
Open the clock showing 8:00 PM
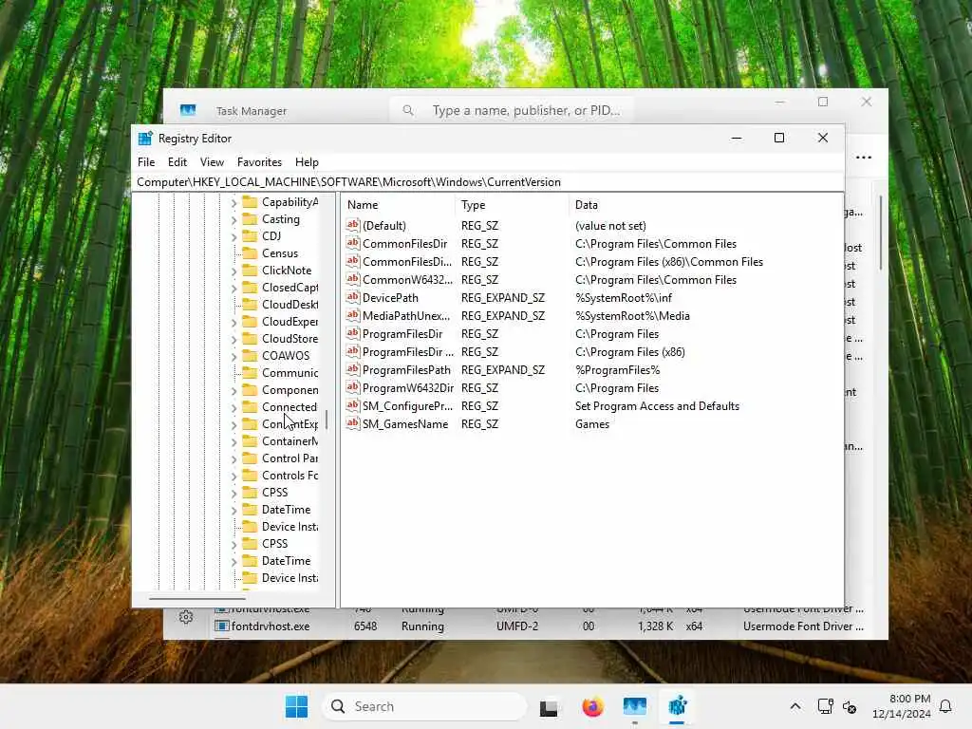[902, 706]
